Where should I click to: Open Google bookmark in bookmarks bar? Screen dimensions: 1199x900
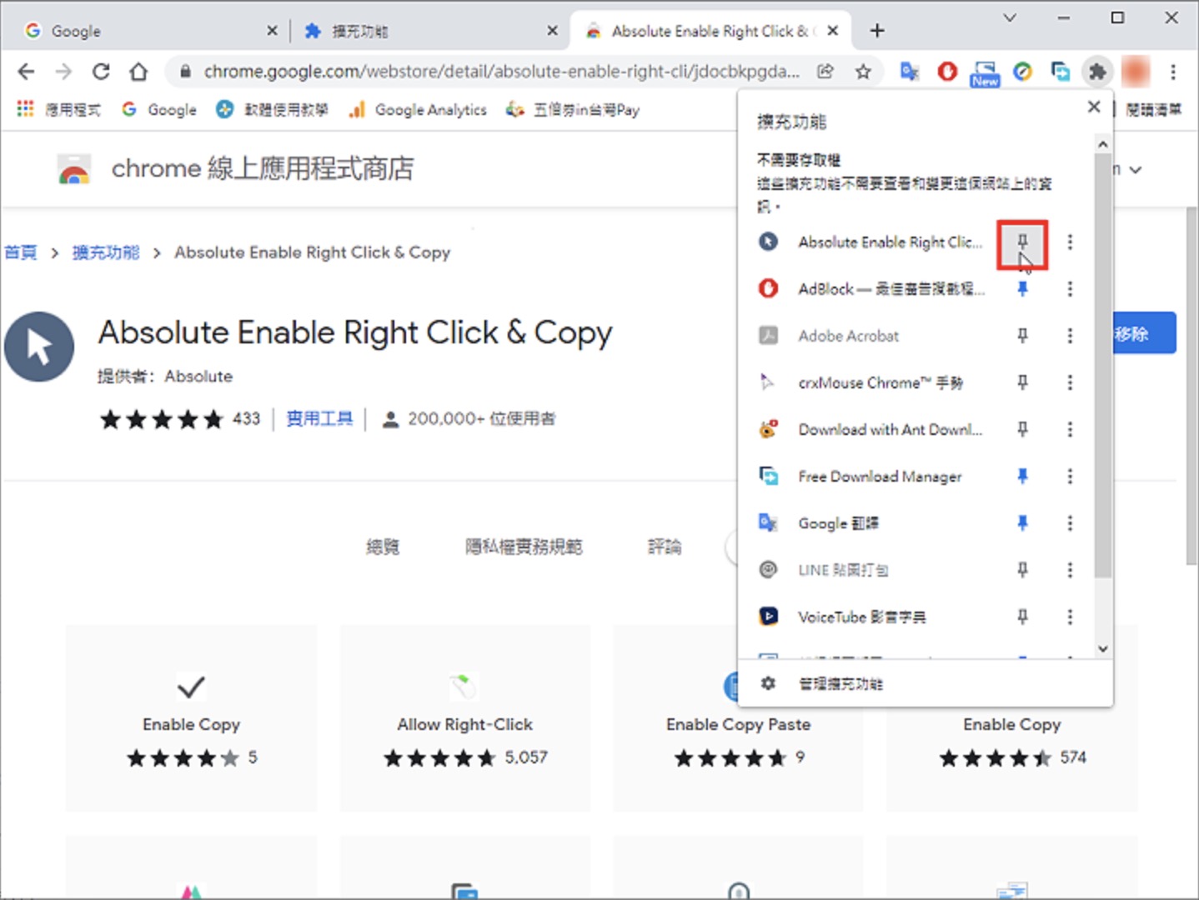point(159,109)
